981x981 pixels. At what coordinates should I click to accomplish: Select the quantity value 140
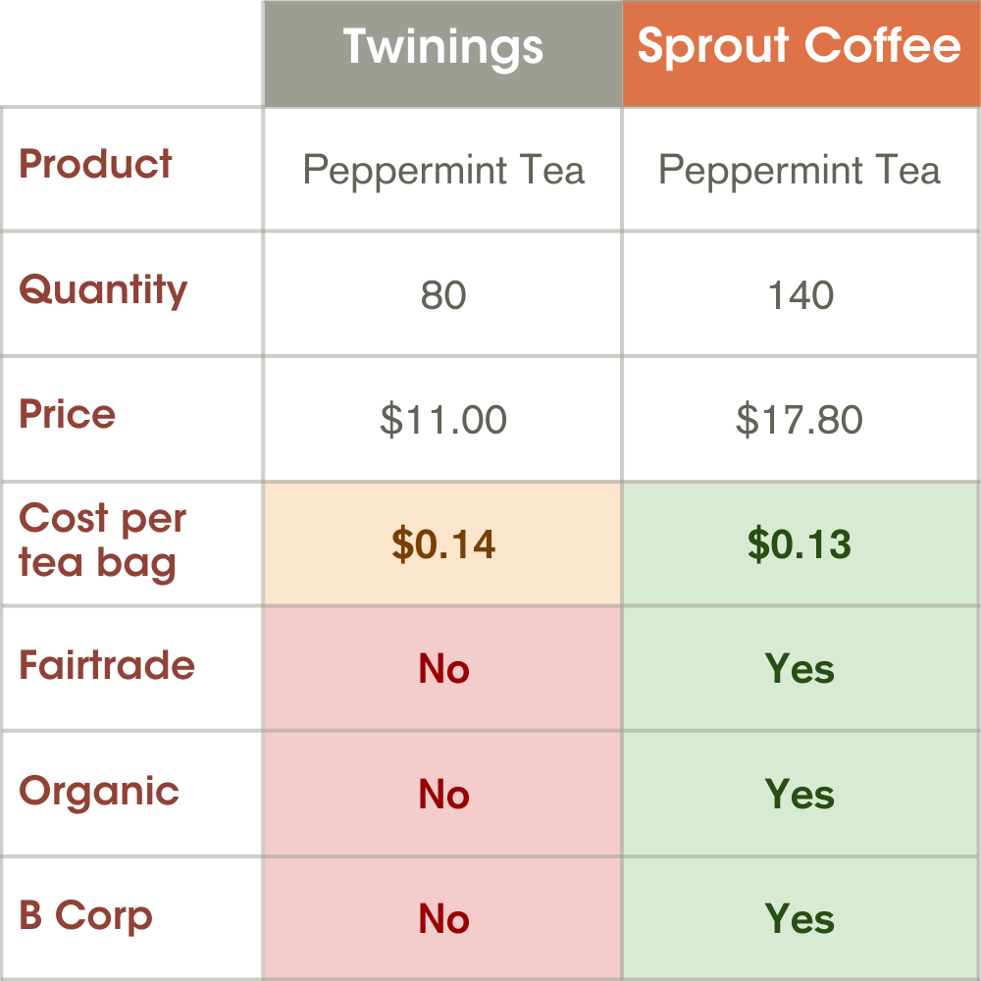pos(800,295)
